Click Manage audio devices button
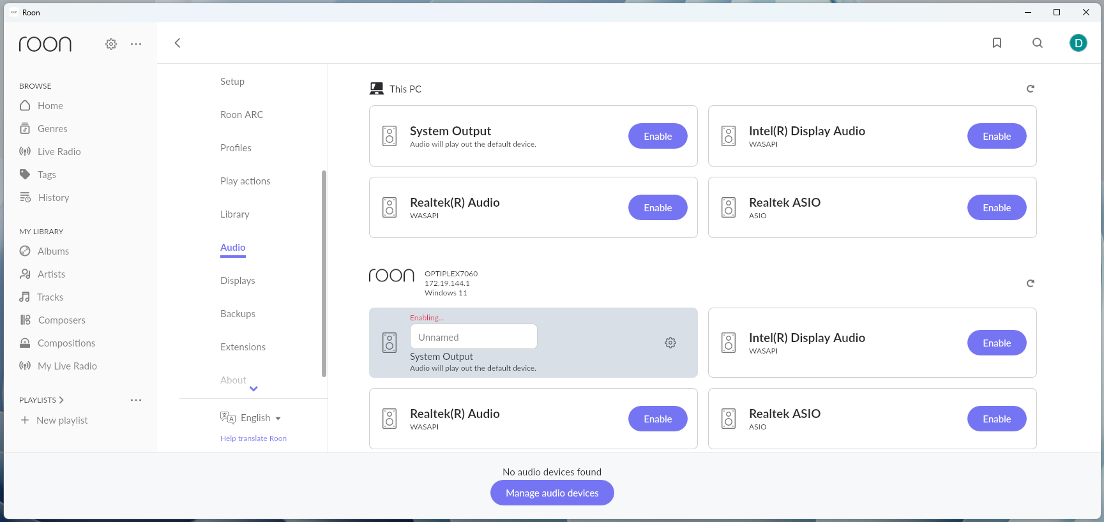Screen dimensions: 1104x522 tap(552, 493)
